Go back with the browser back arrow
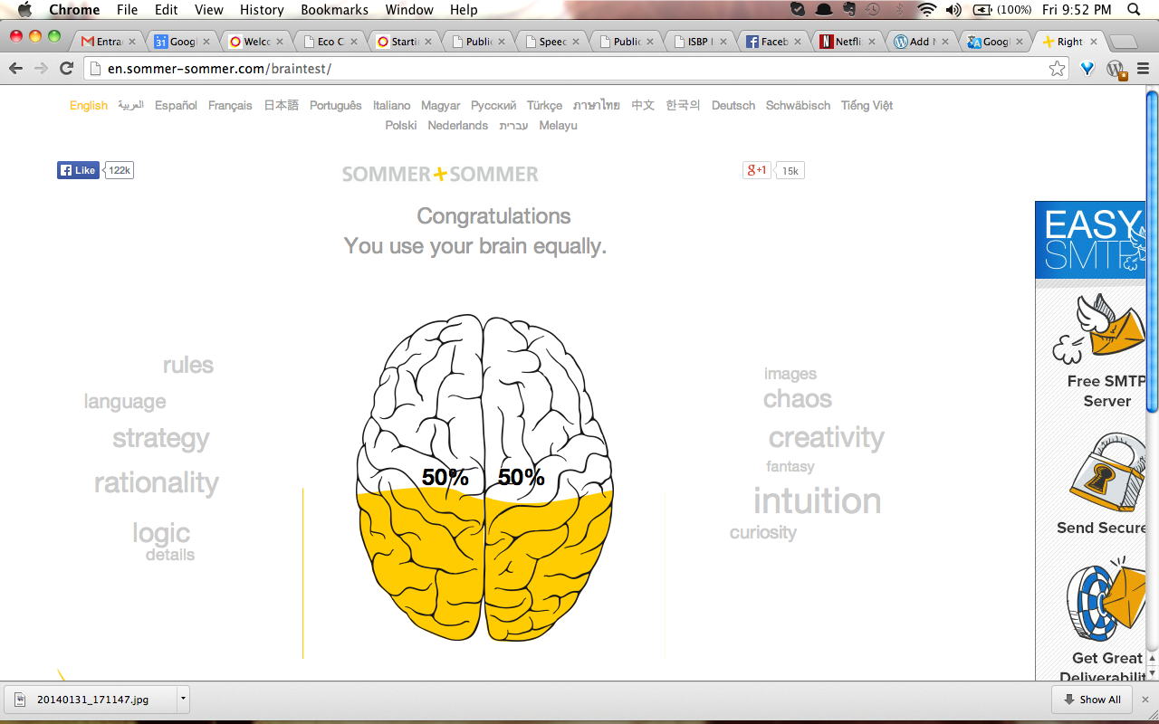The height and width of the screenshot is (724, 1159). point(15,69)
